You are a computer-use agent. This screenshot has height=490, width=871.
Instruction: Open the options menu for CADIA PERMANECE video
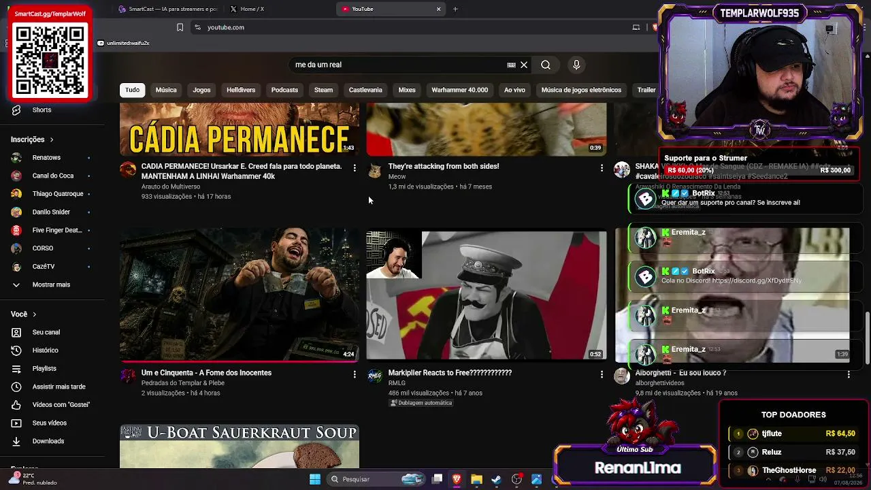click(355, 167)
